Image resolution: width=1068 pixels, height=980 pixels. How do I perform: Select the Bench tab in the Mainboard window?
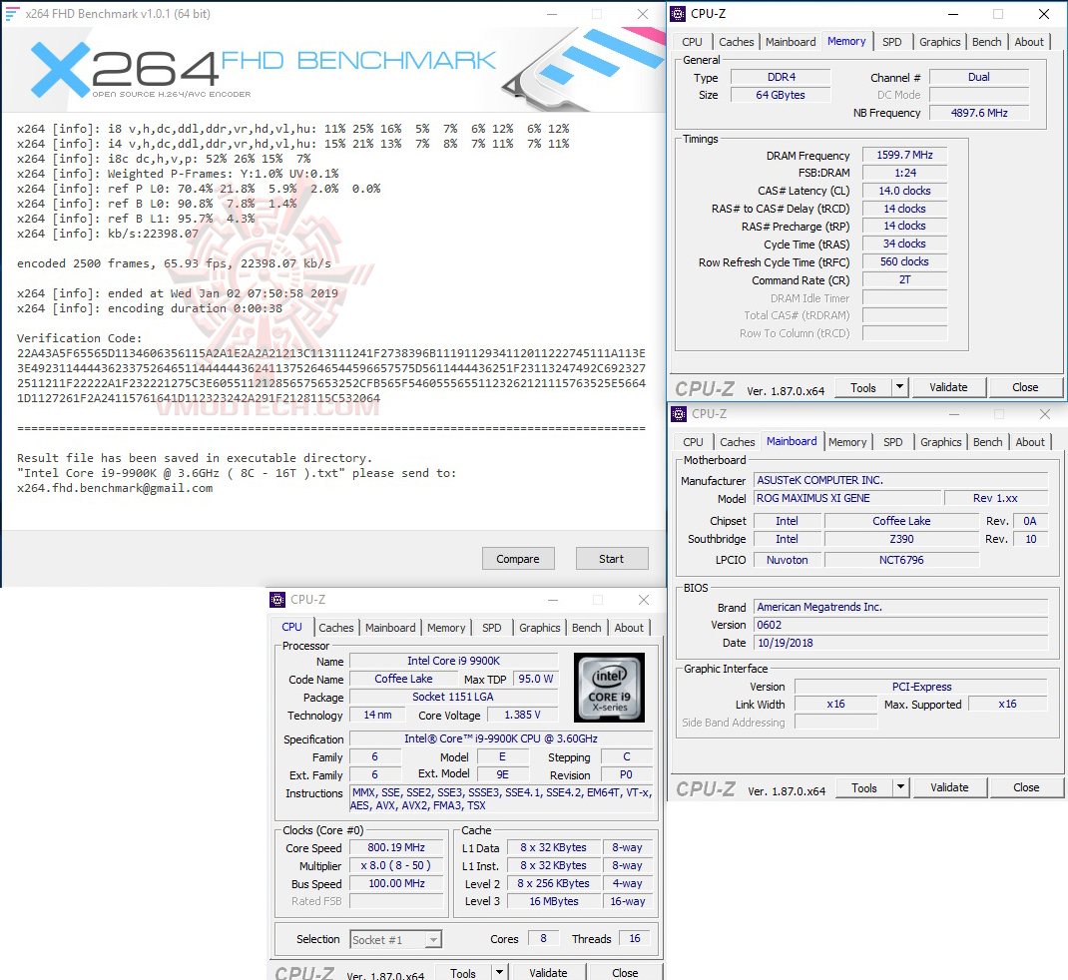tap(987, 441)
